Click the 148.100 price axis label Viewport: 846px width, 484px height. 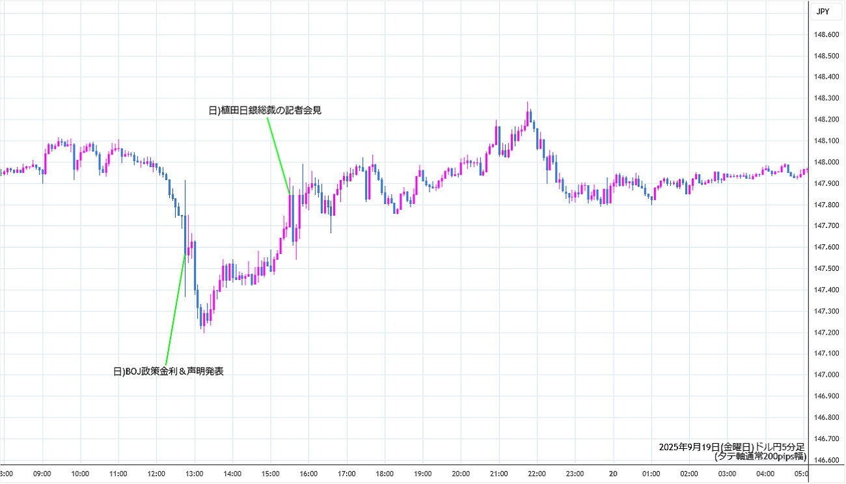[826, 140]
